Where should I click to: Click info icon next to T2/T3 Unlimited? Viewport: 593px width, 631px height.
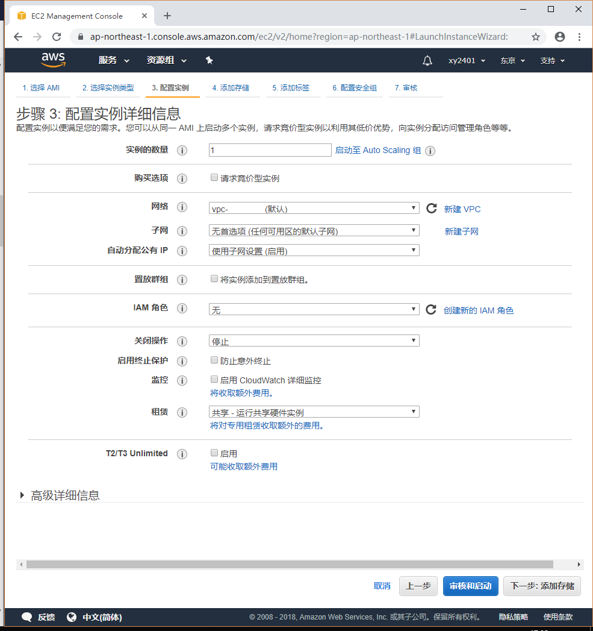pyautogui.click(x=182, y=454)
